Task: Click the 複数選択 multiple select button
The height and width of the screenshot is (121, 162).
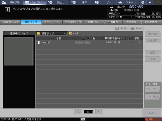Action: click(x=153, y=34)
